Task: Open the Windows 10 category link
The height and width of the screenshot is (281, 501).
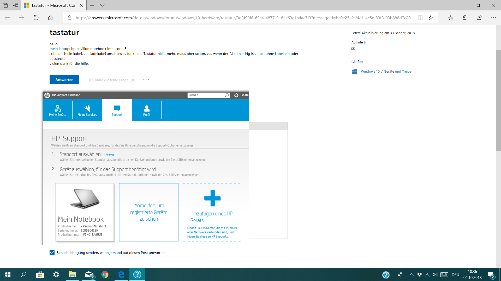Action: (370, 72)
